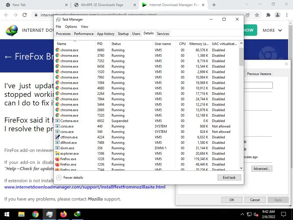The width and height of the screenshot is (293, 220).
Task: Switch to the Services tab
Action: (x=163, y=34)
